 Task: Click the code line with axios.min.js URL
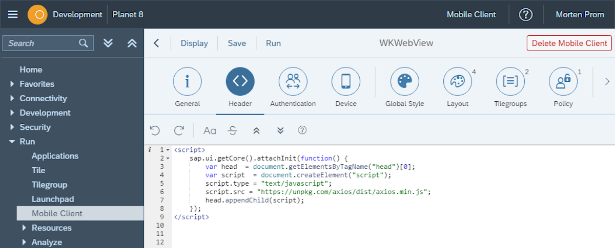coord(318,192)
